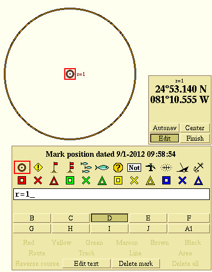
Task: Select the anchor mark symbol
Action: [198, 167]
